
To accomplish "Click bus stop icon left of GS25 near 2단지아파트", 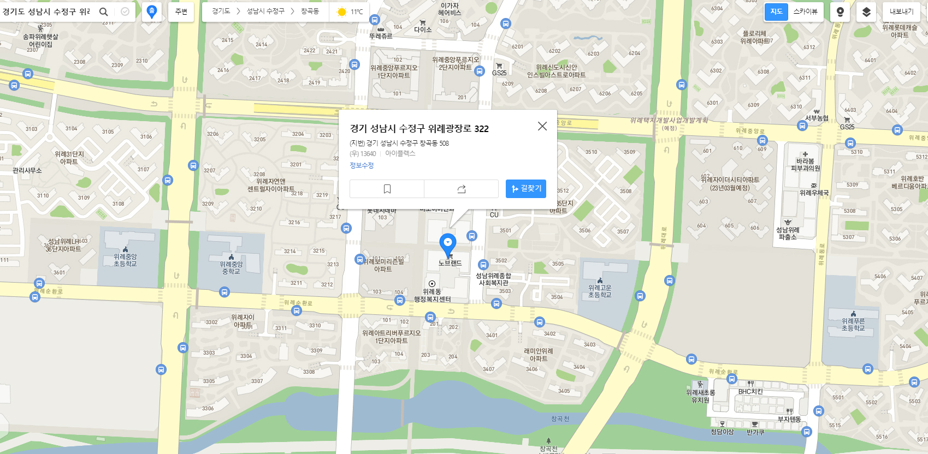I will coord(480,71).
